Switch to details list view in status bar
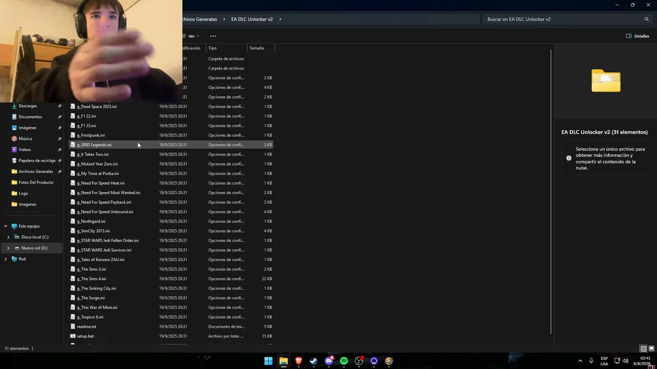The height and width of the screenshot is (369, 657). pyautogui.click(x=643, y=348)
